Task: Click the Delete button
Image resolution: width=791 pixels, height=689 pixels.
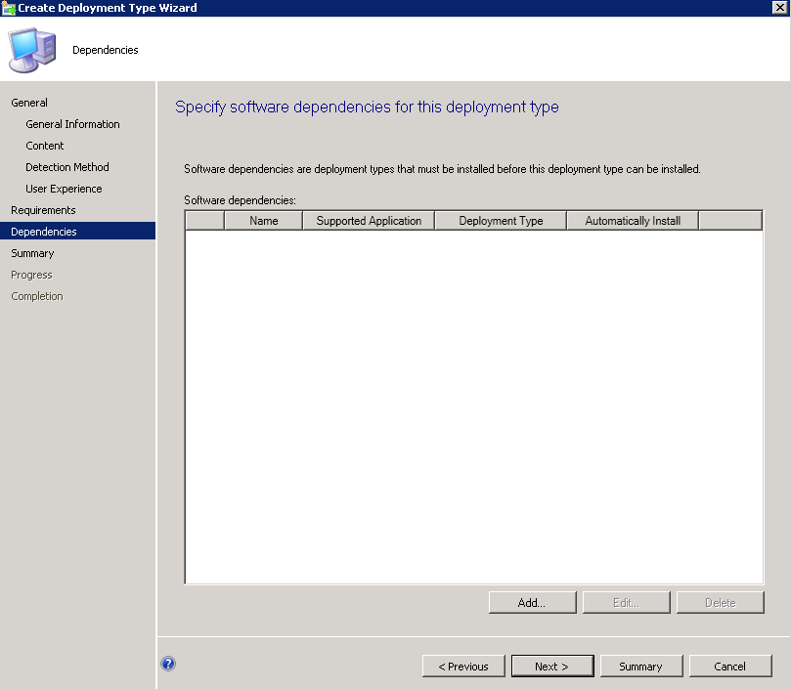Action: click(x=721, y=603)
